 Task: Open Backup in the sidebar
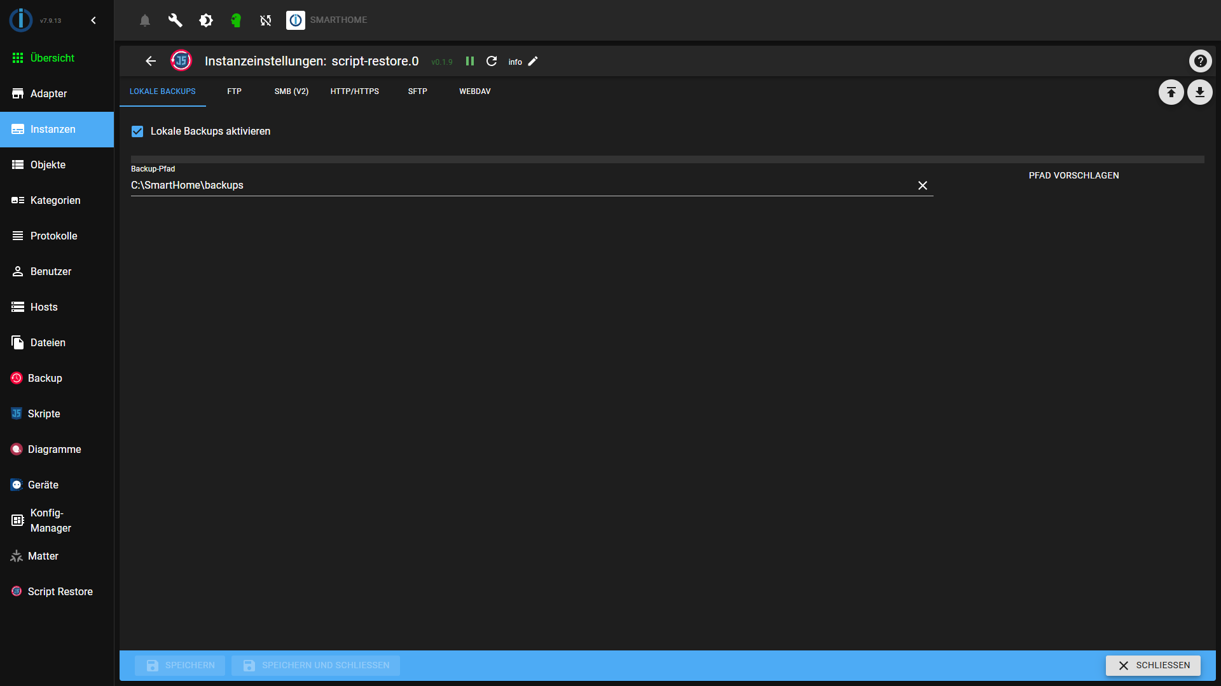[x=57, y=378]
